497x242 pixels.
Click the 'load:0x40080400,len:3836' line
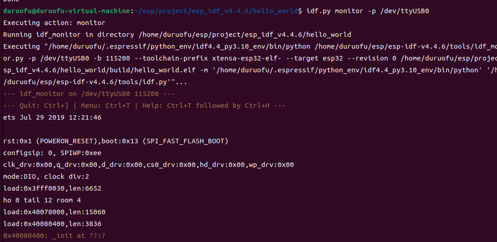52,224
